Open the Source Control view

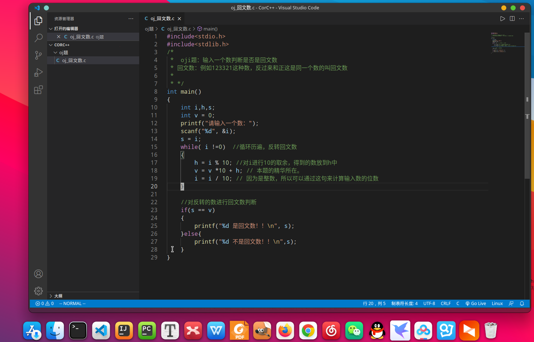click(38, 55)
